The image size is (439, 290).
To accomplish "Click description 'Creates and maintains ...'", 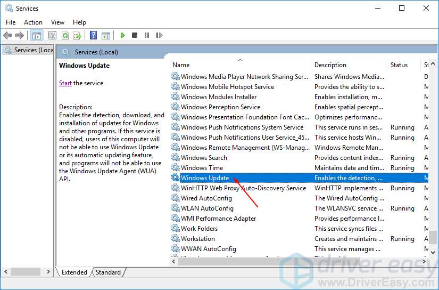I will click(349, 239).
